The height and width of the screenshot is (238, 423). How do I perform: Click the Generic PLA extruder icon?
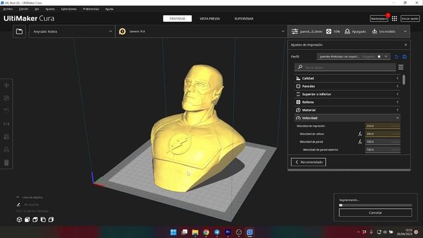(122, 32)
